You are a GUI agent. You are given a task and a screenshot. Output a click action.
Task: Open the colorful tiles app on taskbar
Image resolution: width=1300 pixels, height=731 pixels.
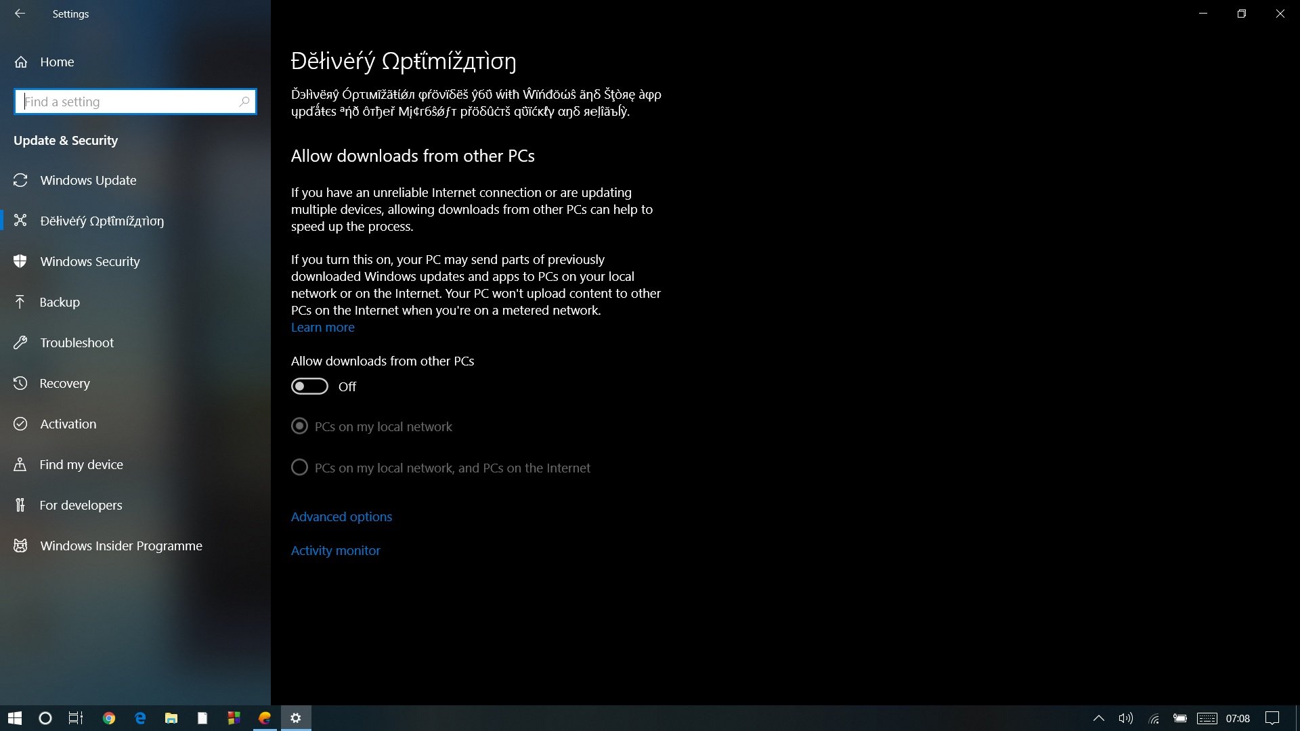pyautogui.click(x=234, y=718)
